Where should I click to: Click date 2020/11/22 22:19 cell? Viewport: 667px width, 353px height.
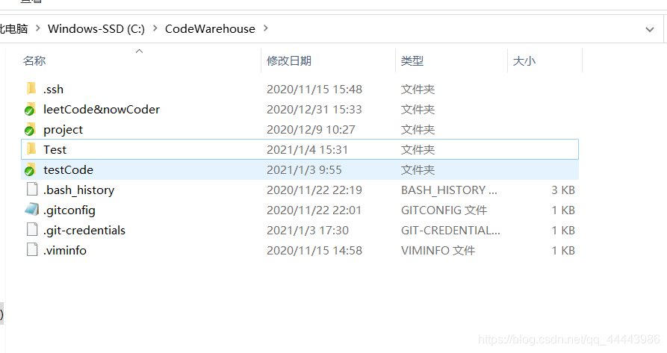click(x=314, y=190)
